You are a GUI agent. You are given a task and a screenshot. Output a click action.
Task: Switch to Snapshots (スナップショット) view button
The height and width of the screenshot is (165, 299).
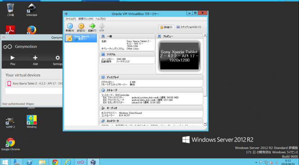(x=189, y=27)
